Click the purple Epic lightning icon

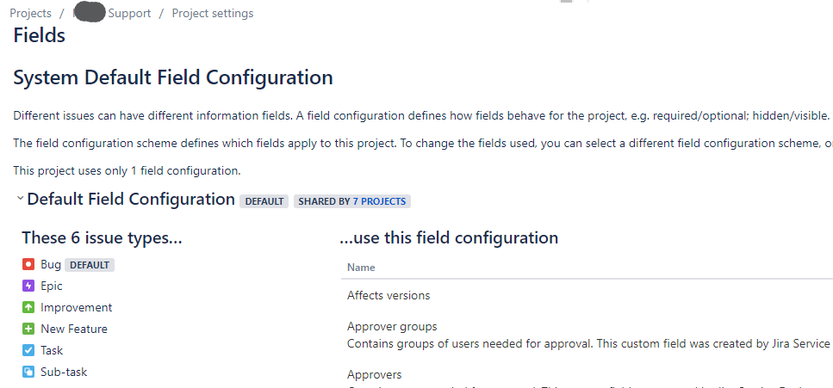[28, 286]
